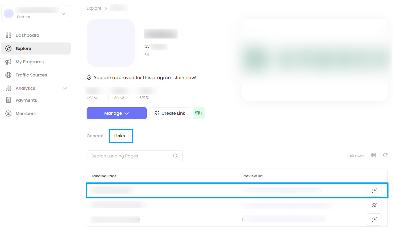Screen dimensions: 393x227
Task: Click the Payments receipt icon
Action: pyautogui.click(x=8, y=100)
